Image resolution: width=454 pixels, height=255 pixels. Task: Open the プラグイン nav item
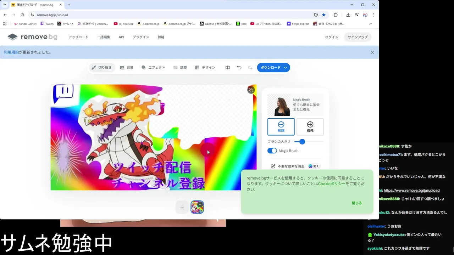point(141,37)
